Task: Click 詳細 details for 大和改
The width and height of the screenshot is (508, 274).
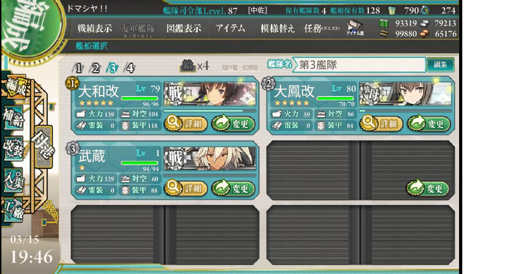Action: point(186,124)
